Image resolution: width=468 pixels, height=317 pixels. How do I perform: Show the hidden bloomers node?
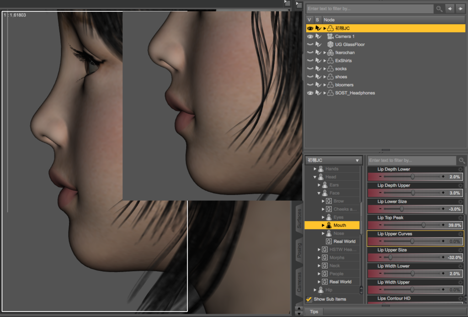pyautogui.click(x=310, y=85)
